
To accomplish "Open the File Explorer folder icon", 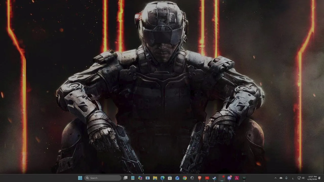I will [155, 178].
